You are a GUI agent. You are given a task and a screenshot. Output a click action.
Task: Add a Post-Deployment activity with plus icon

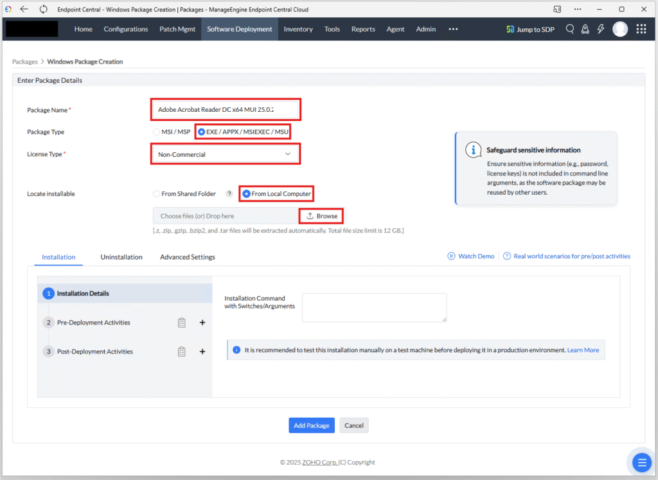pos(202,351)
